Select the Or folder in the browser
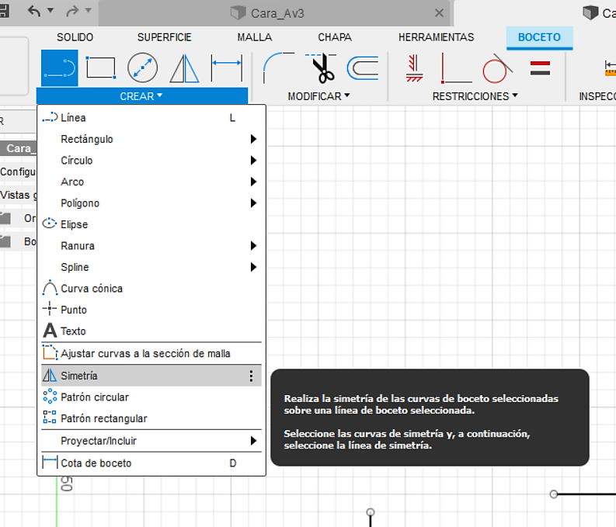 pos(18,218)
